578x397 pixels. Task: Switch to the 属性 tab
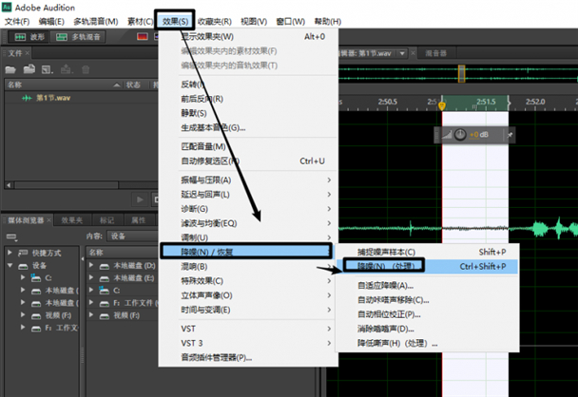click(x=138, y=220)
